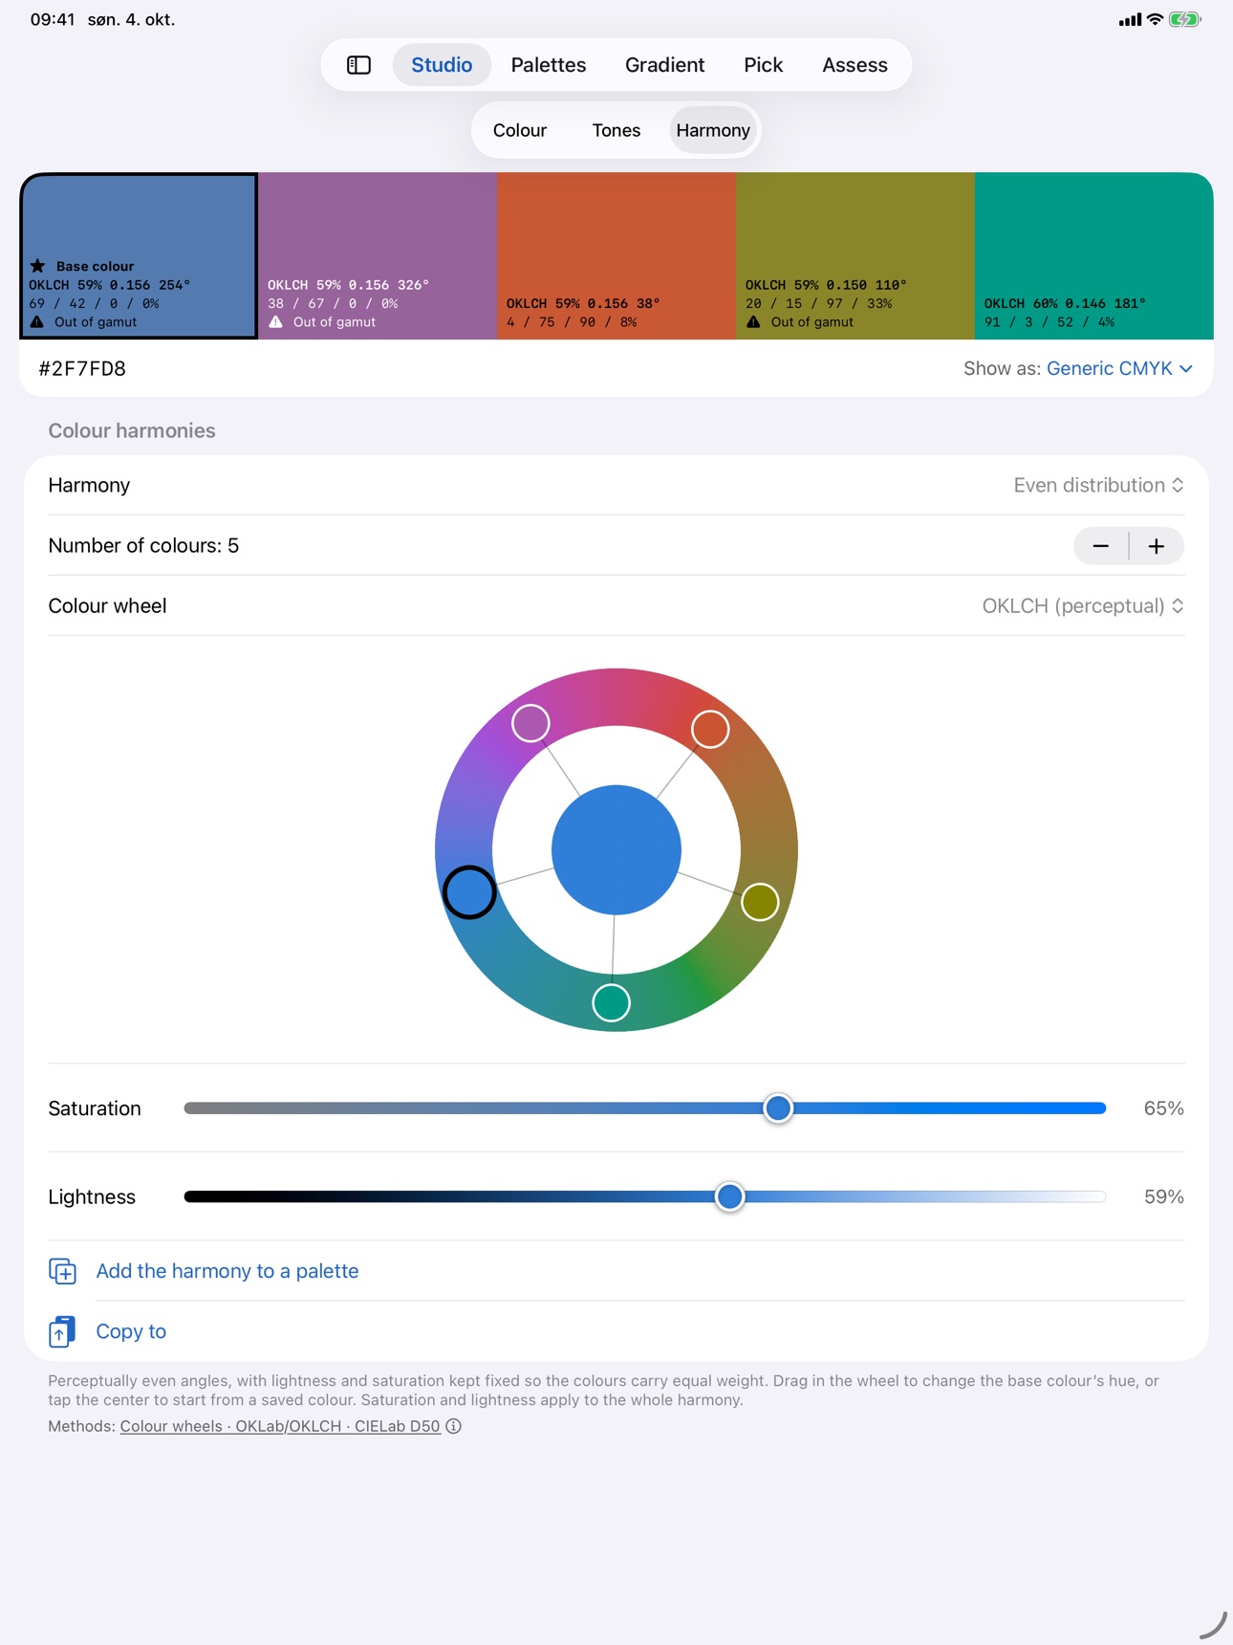Click the info icon beside Methods
1233x1645 pixels.
click(454, 1426)
